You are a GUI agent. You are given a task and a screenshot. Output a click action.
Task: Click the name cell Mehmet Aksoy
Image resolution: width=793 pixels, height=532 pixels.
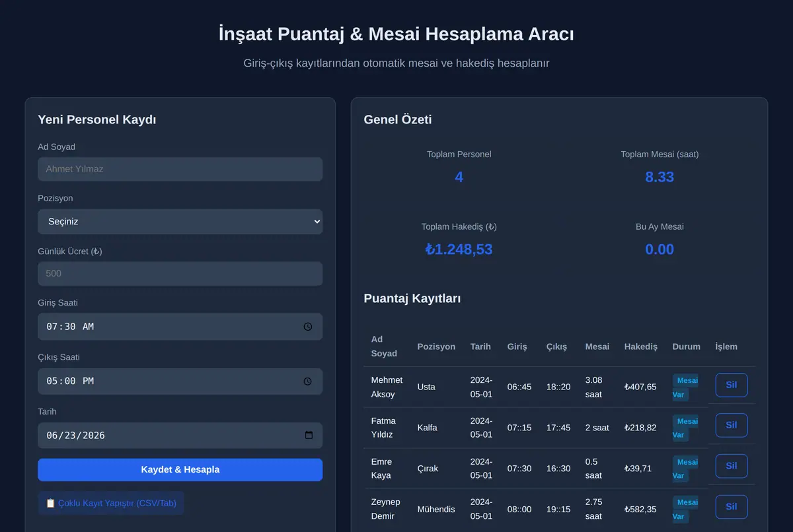[x=387, y=387]
